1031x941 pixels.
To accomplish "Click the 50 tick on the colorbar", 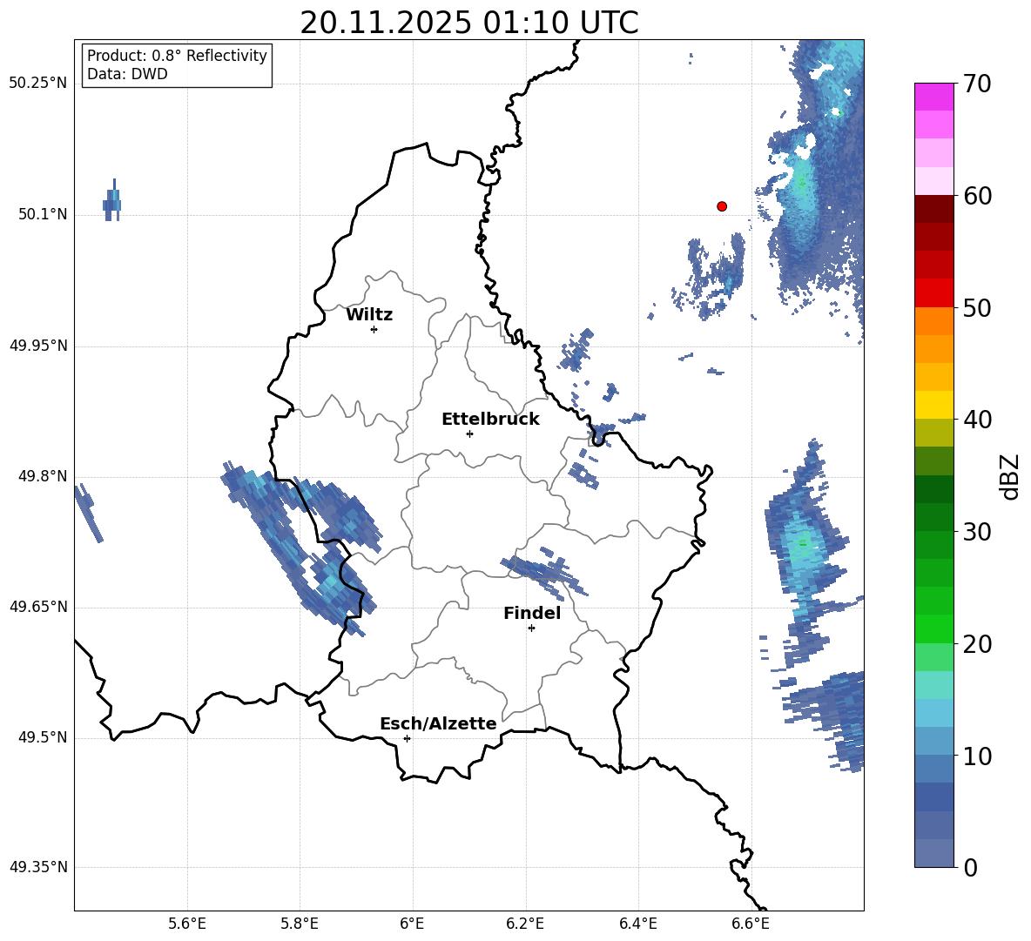I will click(x=977, y=307).
